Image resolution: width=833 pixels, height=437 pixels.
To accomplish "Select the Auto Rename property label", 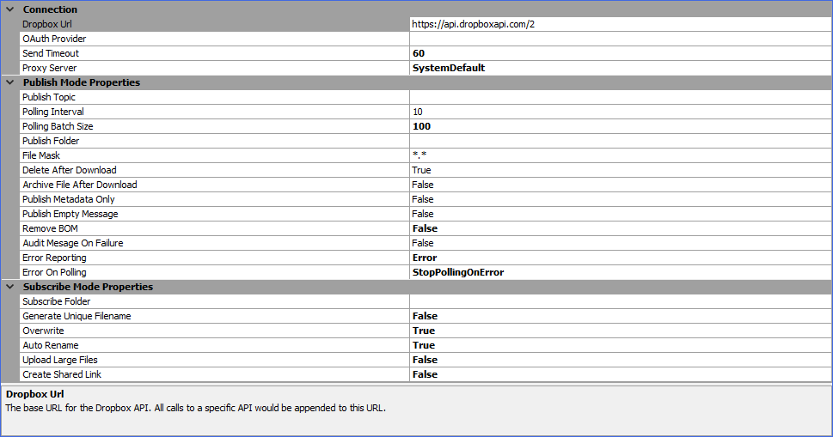I will pos(51,345).
